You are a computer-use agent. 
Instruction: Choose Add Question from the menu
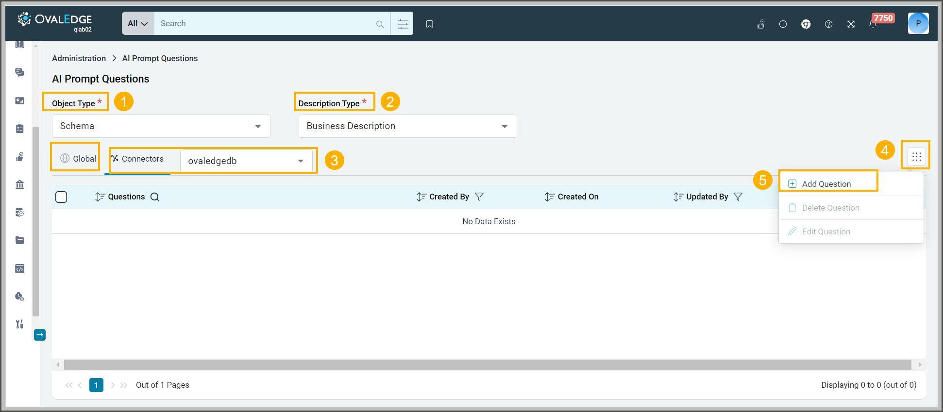point(851,184)
